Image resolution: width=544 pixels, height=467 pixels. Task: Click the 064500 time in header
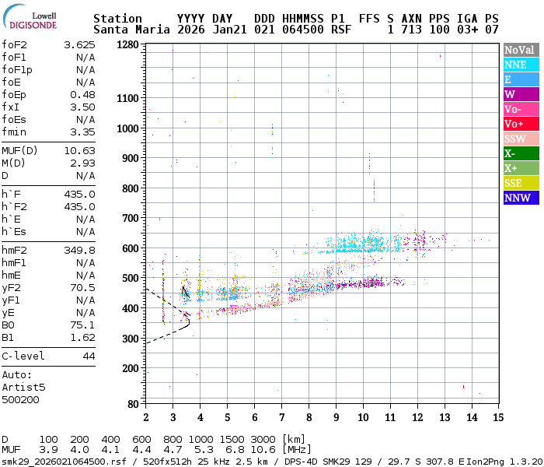point(303,30)
